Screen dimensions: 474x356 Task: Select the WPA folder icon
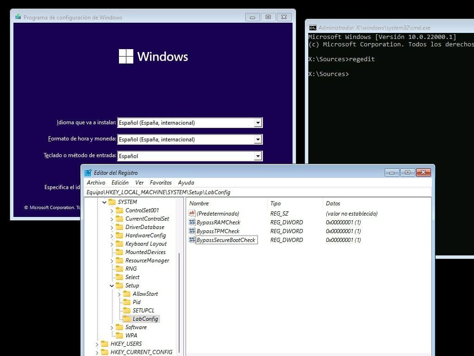pyautogui.click(x=120, y=335)
